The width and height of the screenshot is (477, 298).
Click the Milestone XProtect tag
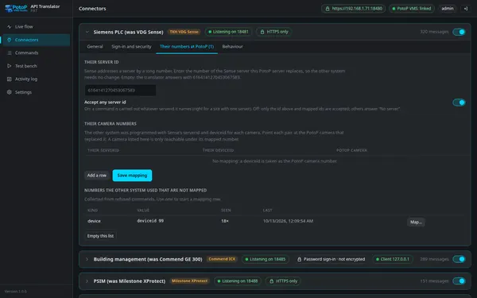(189, 281)
